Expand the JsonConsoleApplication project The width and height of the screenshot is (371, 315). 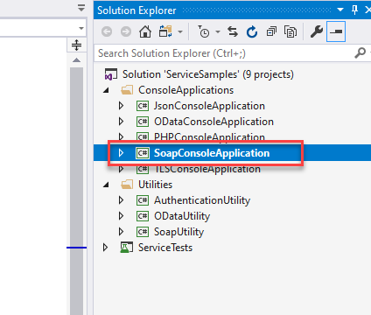point(121,106)
